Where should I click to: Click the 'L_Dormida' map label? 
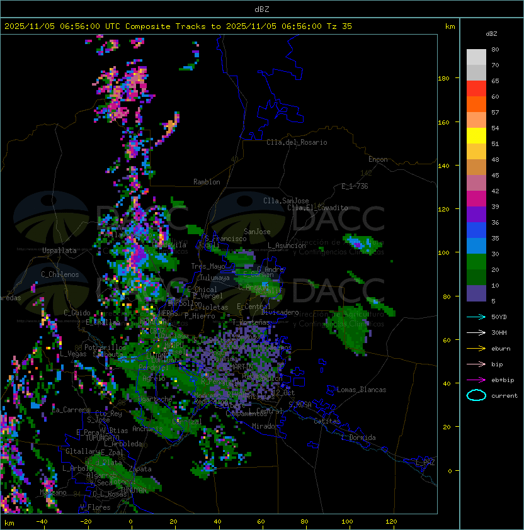point(358,437)
